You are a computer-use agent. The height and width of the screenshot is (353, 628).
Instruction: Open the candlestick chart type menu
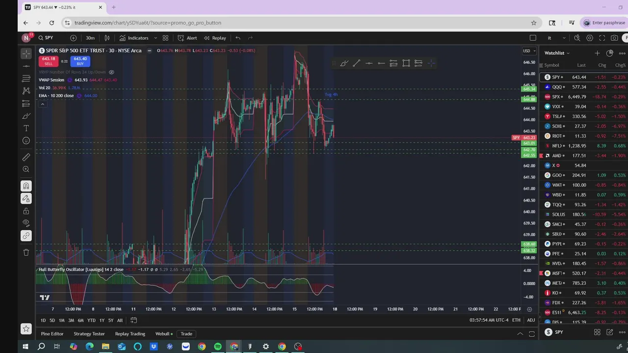pos(107,38)
